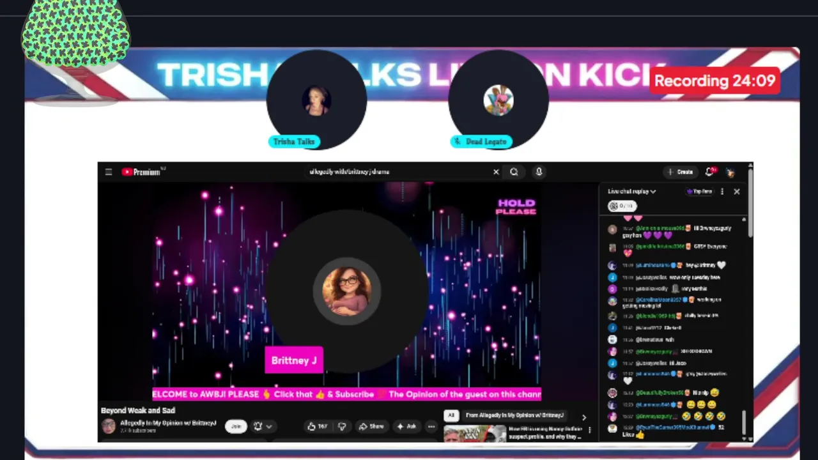
Task: Select the From Allegedly In My Opinion chip
Action: (x=515, y=415)
